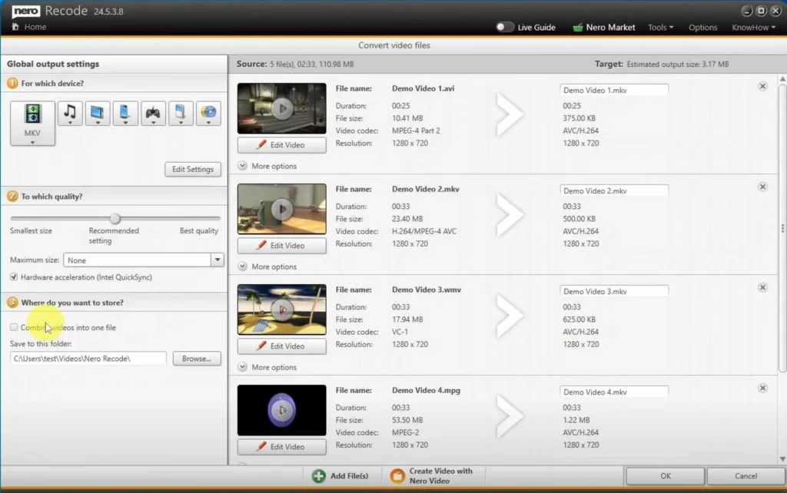The height and width of the screenshot is (493, 787).
Task: Open the Options menu item
Action: click(x=702, y=27)
